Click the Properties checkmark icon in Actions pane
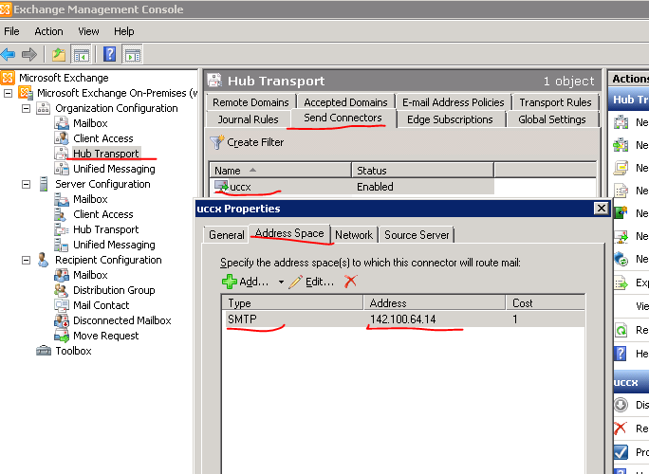This screenshot has width=649, height=474. click(x=621, y=451)
